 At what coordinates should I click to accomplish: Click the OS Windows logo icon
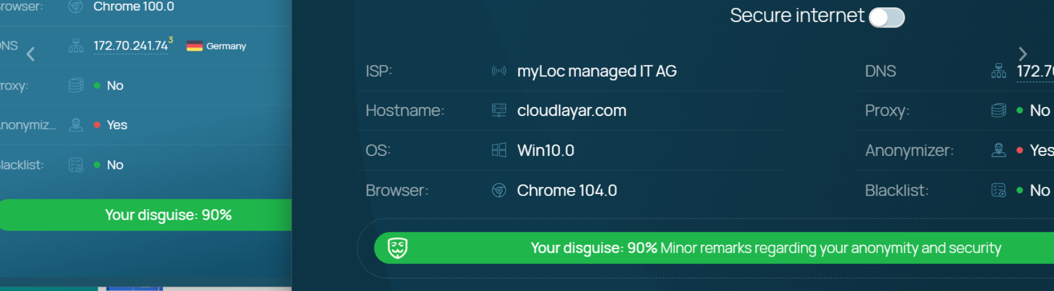click(x=499, y=150)
